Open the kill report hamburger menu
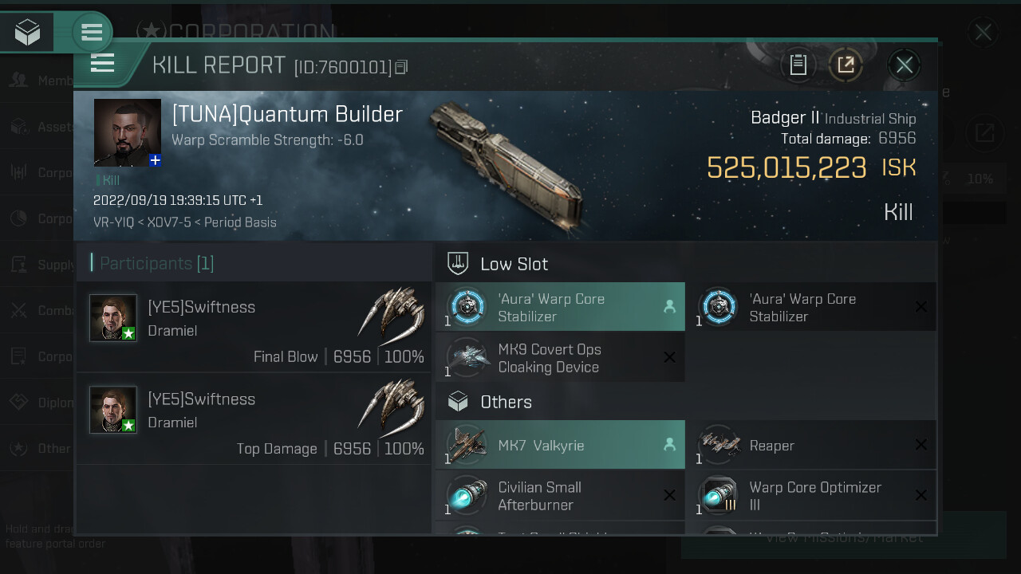The image size is (1021, 574). [103, 63]
